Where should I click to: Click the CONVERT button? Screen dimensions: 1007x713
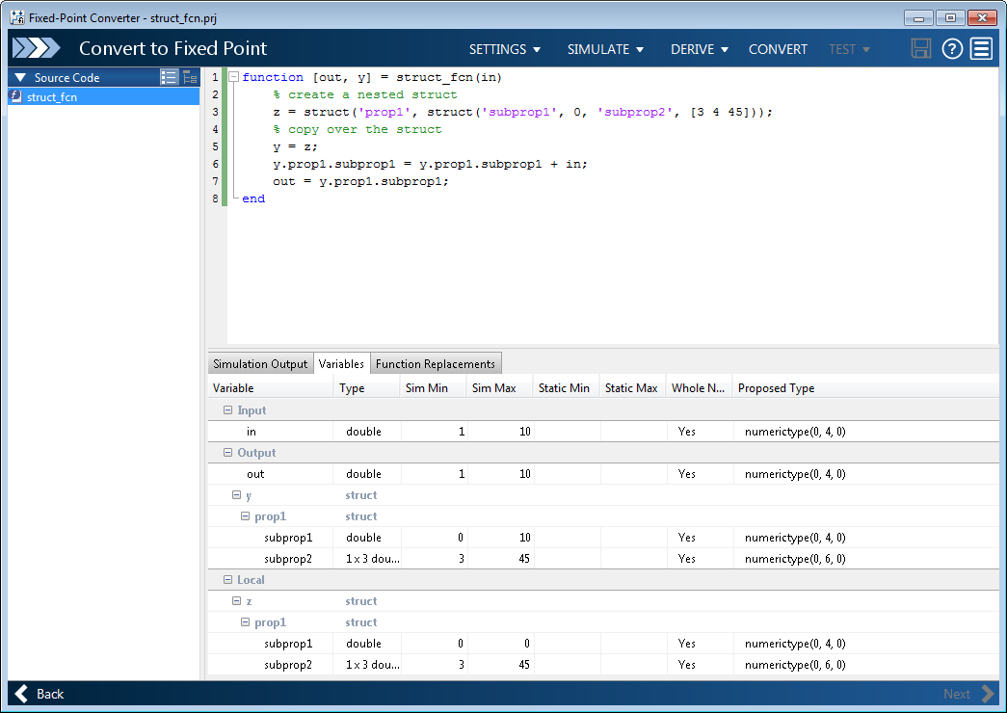pos(778,49)
